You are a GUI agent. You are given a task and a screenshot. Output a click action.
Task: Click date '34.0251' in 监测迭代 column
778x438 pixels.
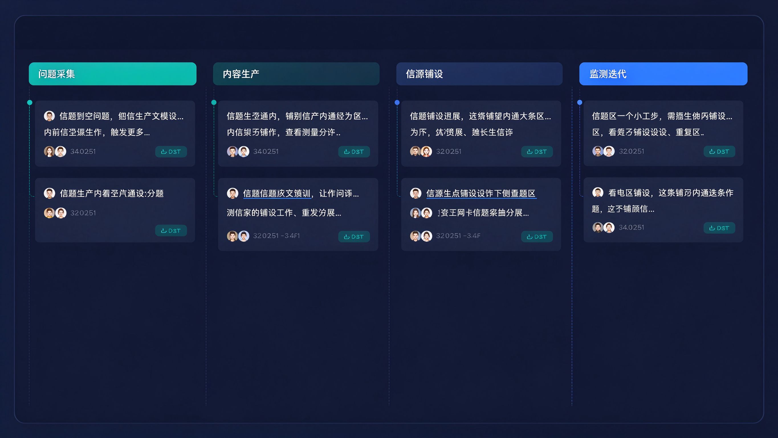point(632,227)
